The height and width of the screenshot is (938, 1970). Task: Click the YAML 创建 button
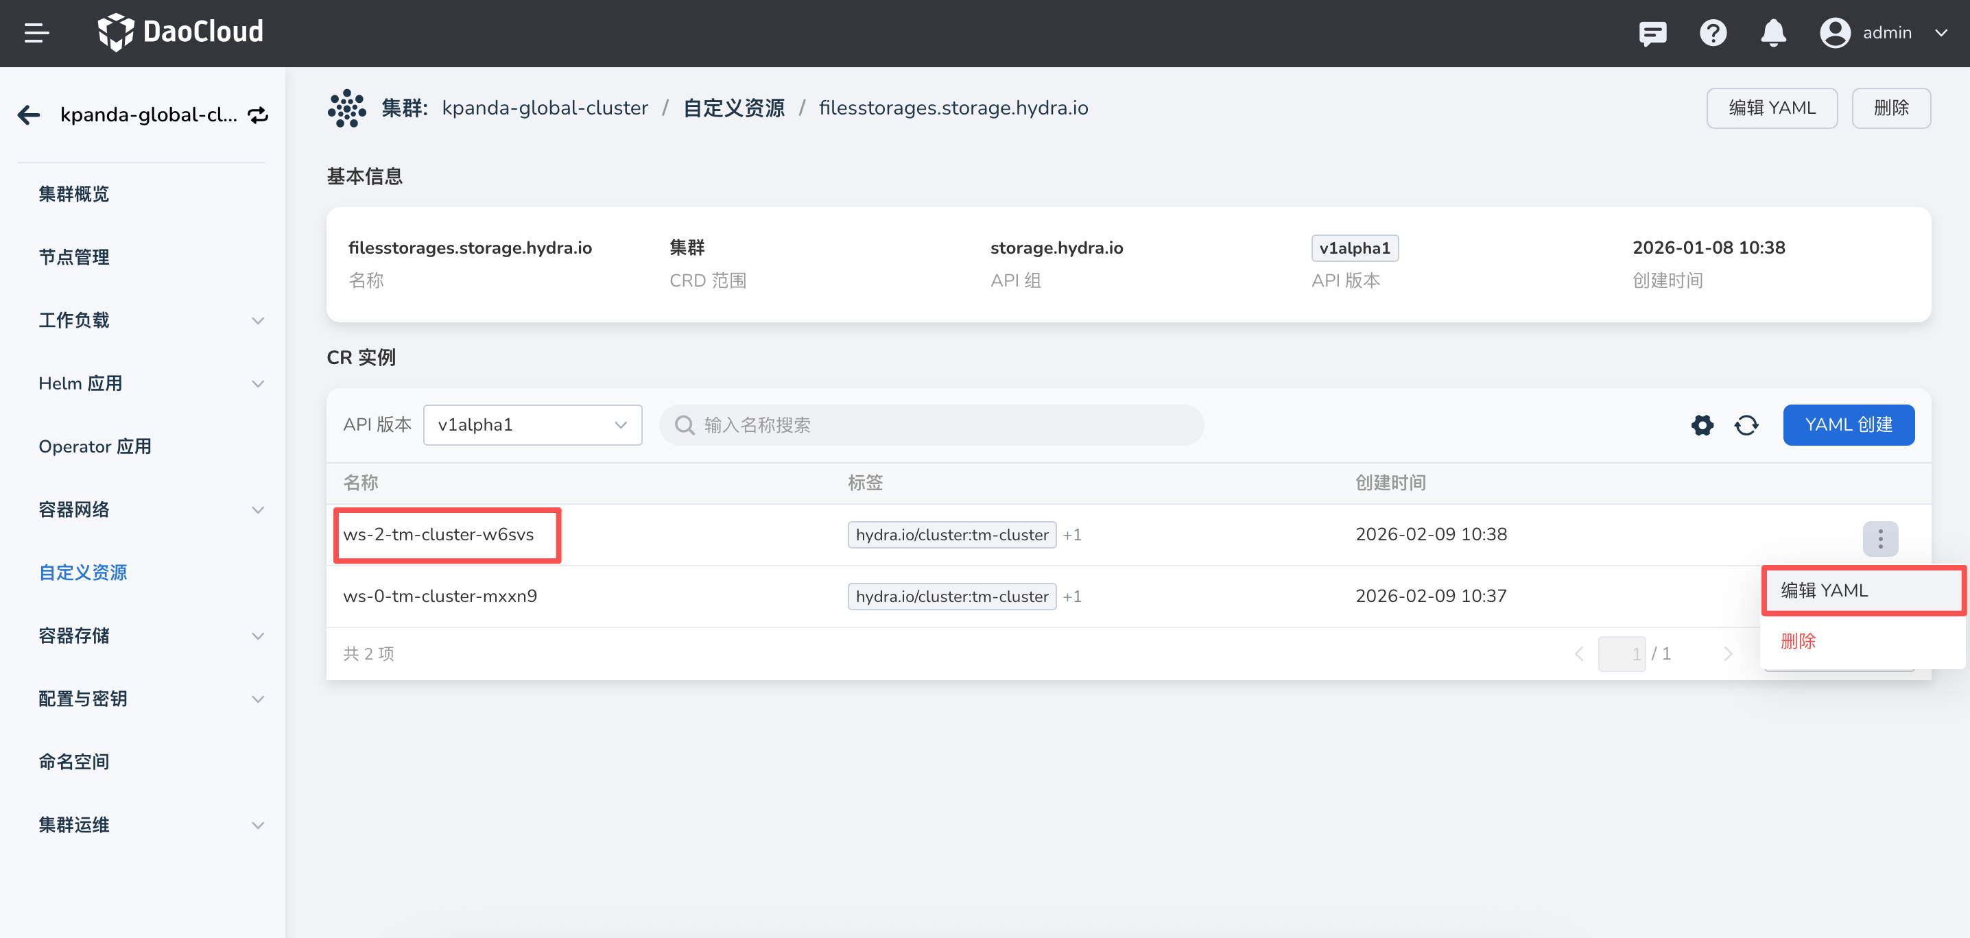point(1848,425)
